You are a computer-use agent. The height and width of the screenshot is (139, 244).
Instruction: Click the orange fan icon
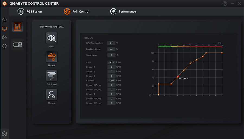pyautogui.click(x=67, y=11)
